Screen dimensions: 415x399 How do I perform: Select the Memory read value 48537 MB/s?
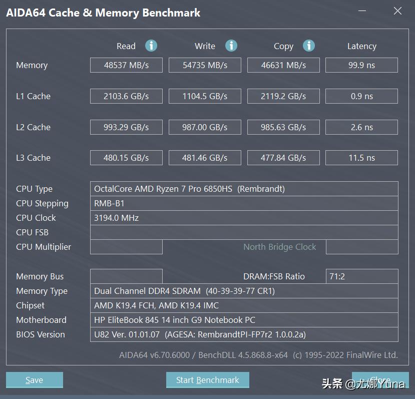tap(126, 65)
